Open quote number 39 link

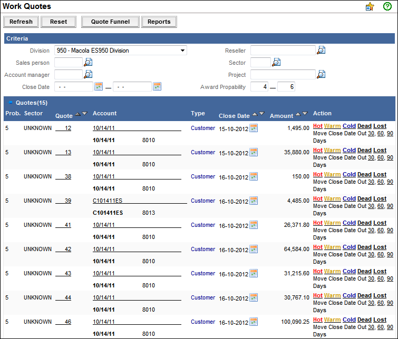(67, 201)
